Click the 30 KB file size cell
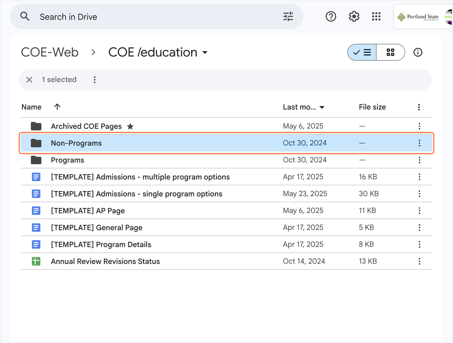The width and height of the screenshot is (453, 343). click(369, 194)
